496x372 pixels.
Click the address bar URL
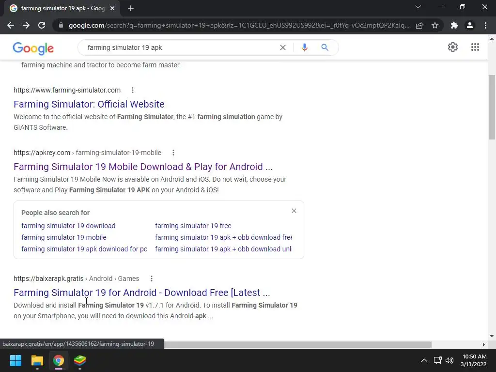239,25
